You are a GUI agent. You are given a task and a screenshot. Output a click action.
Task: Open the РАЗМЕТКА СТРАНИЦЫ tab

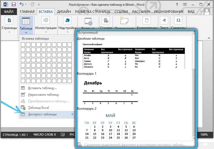coord(93,12)
